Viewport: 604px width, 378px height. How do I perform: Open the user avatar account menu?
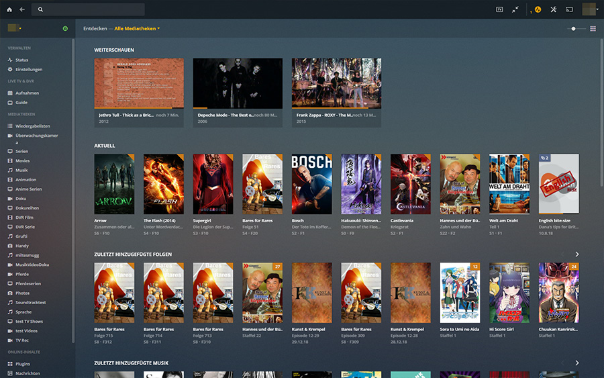(590, 9)
